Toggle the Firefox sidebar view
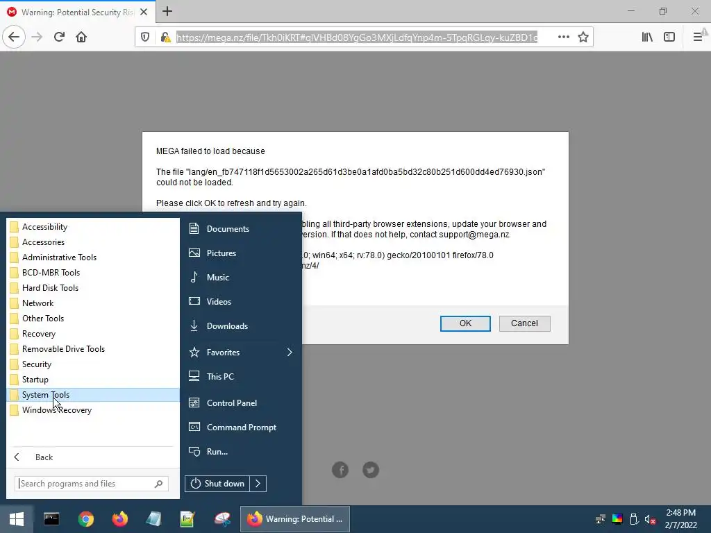711x533 pixels. pos(669,37)
